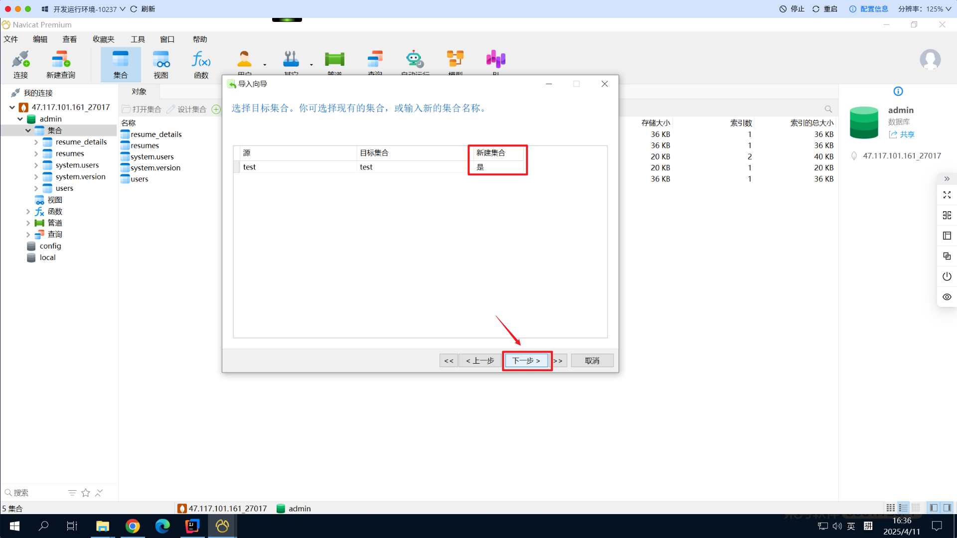Expand resumes in the tree
The height and width of the screenshot is (538, 957).
pos(36,153)
